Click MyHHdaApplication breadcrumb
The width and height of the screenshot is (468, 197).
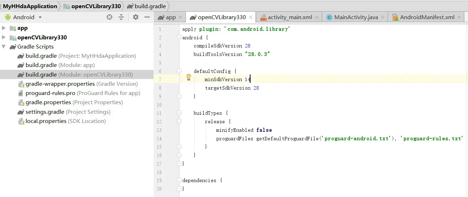(30, 6)
